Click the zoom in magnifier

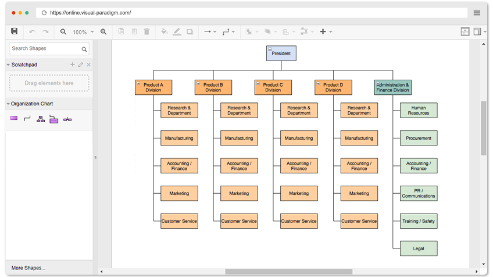point(103,32)
